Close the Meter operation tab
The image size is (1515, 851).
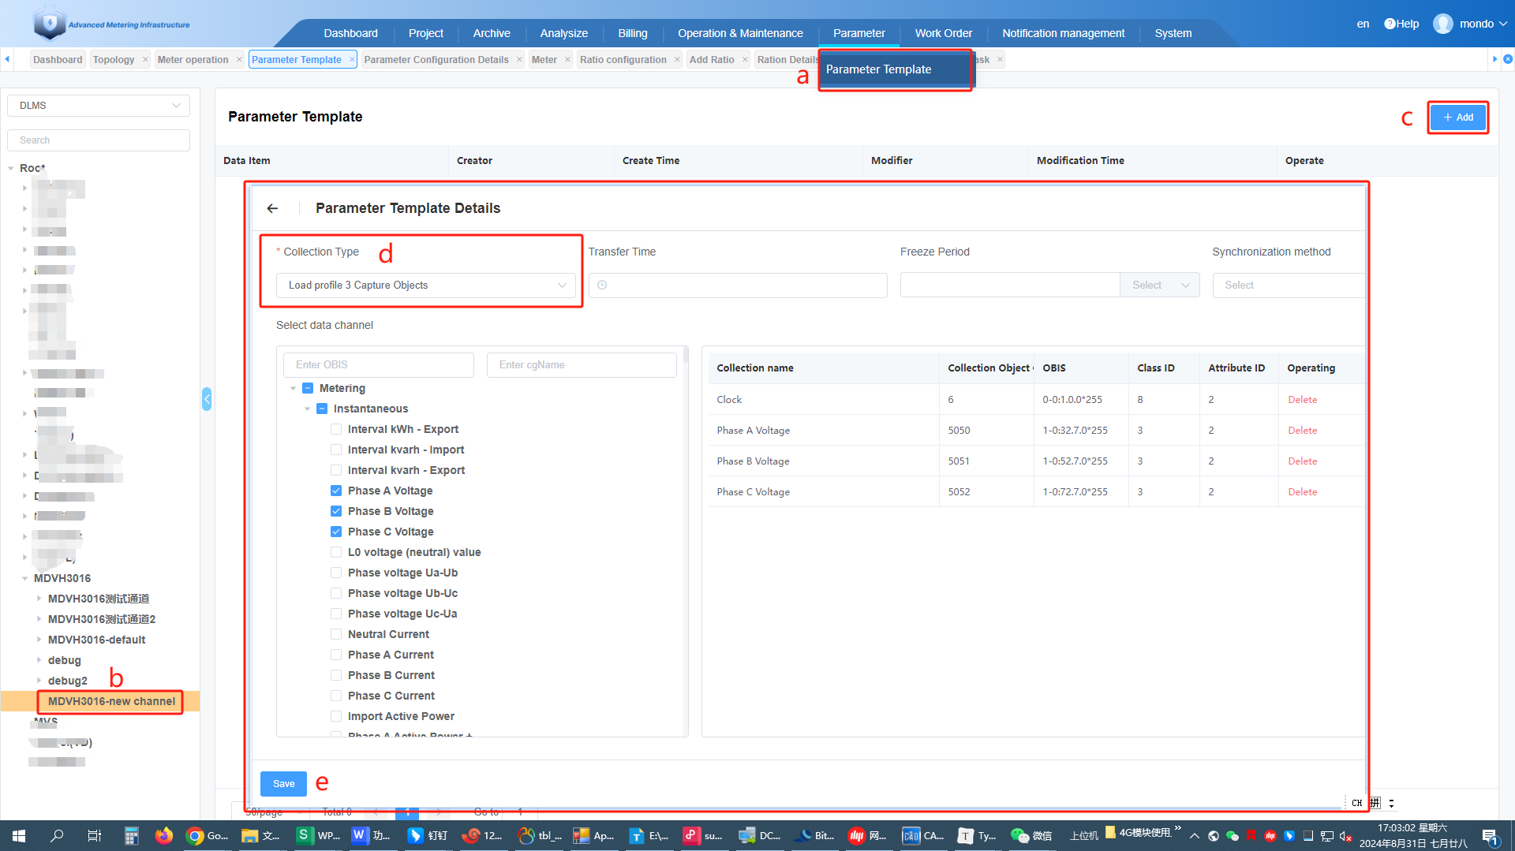[x=239, y=59]
